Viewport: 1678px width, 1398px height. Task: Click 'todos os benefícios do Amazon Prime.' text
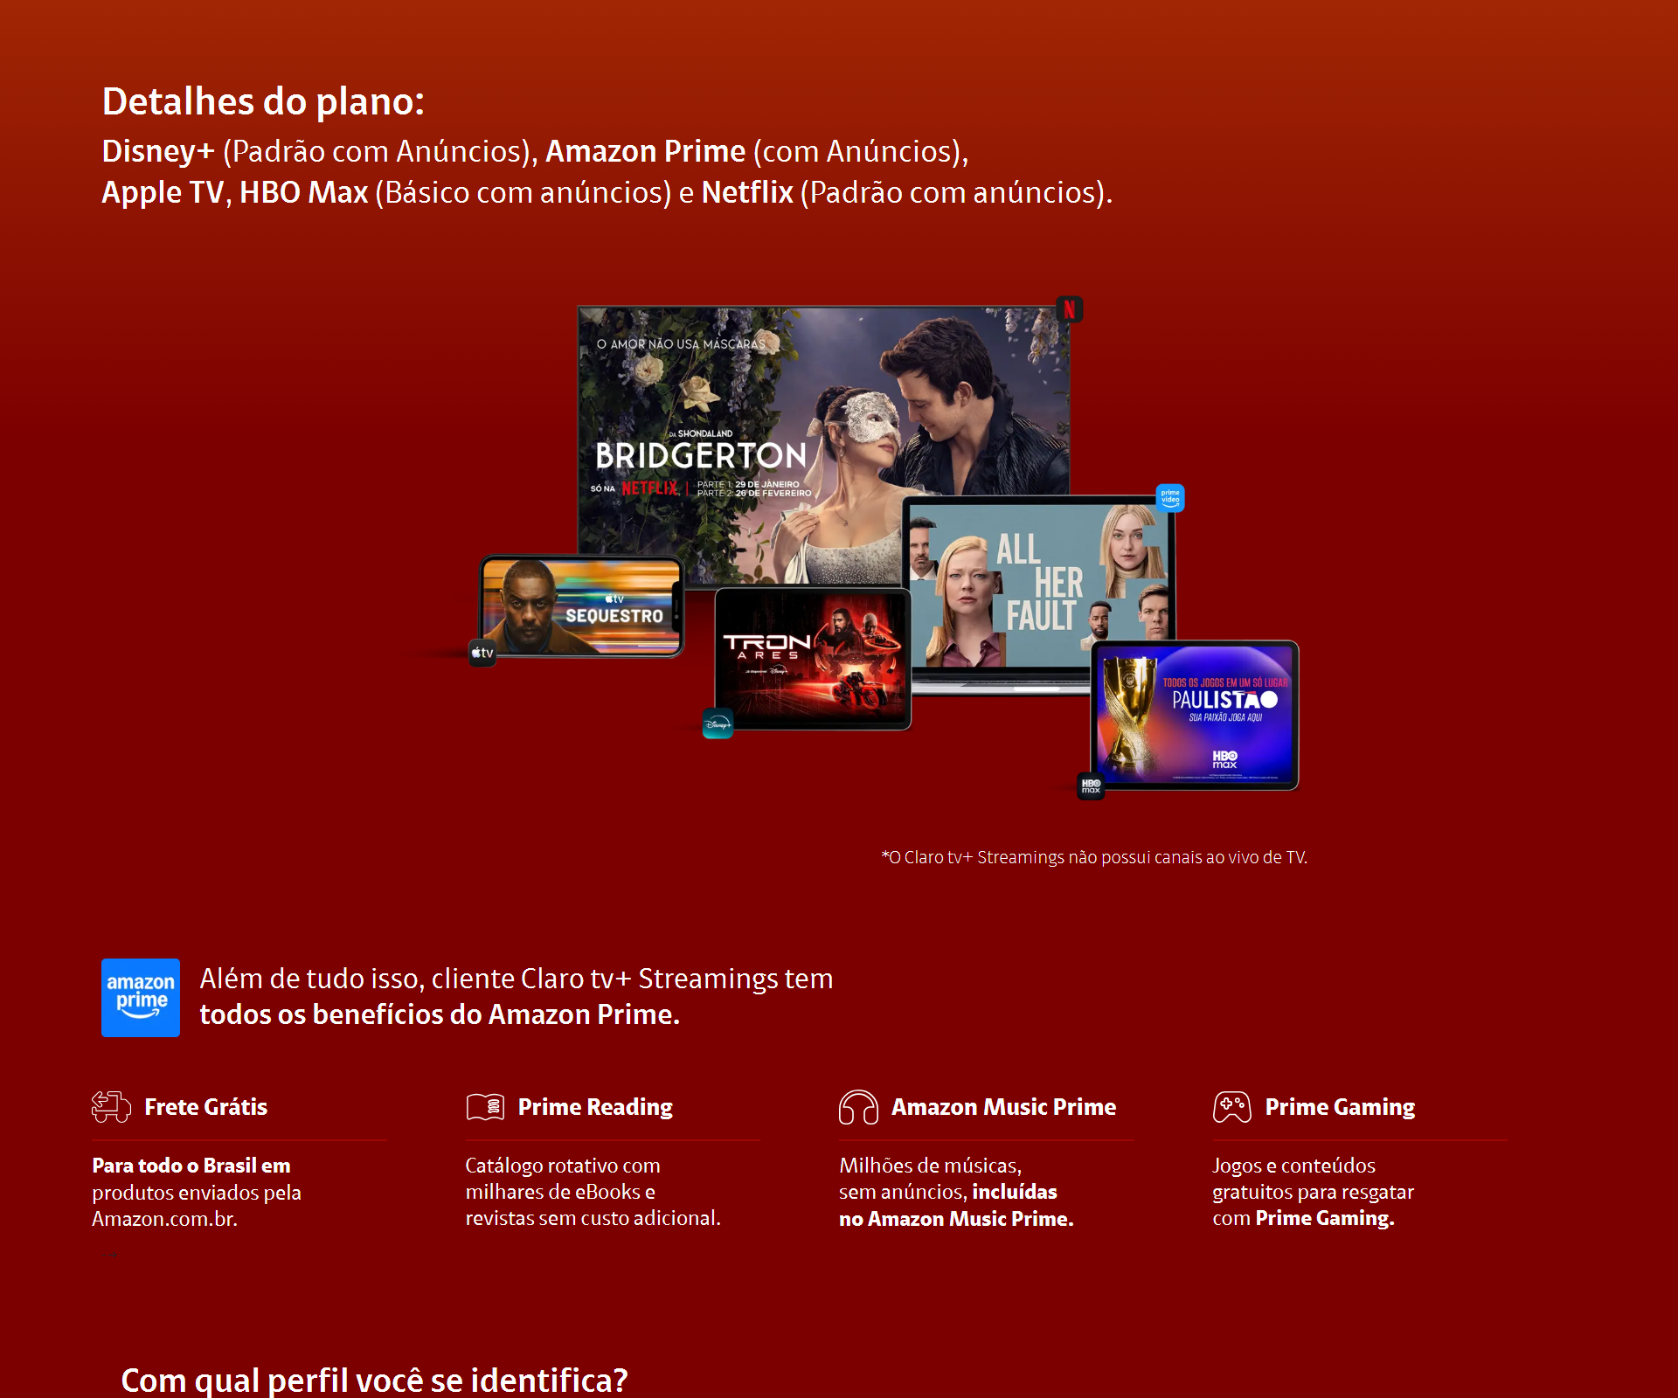440,1014
